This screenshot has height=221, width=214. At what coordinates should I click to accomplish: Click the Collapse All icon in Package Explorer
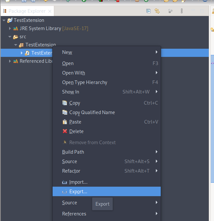point(148,11)
